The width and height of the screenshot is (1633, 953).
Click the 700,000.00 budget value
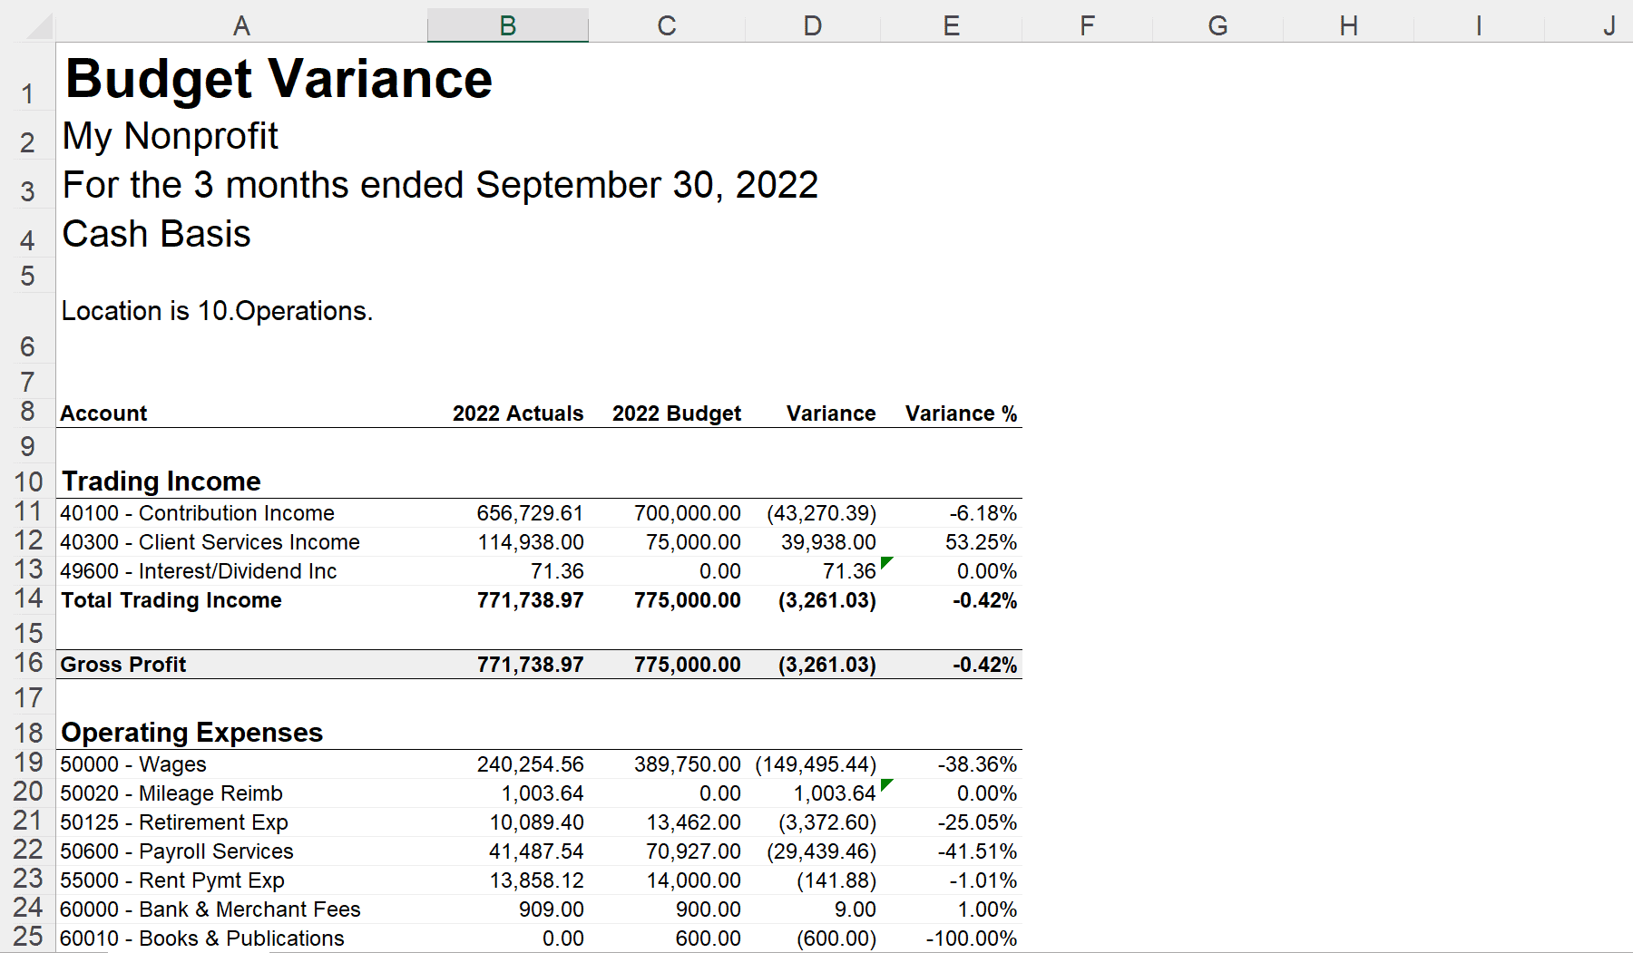point(687,513)
